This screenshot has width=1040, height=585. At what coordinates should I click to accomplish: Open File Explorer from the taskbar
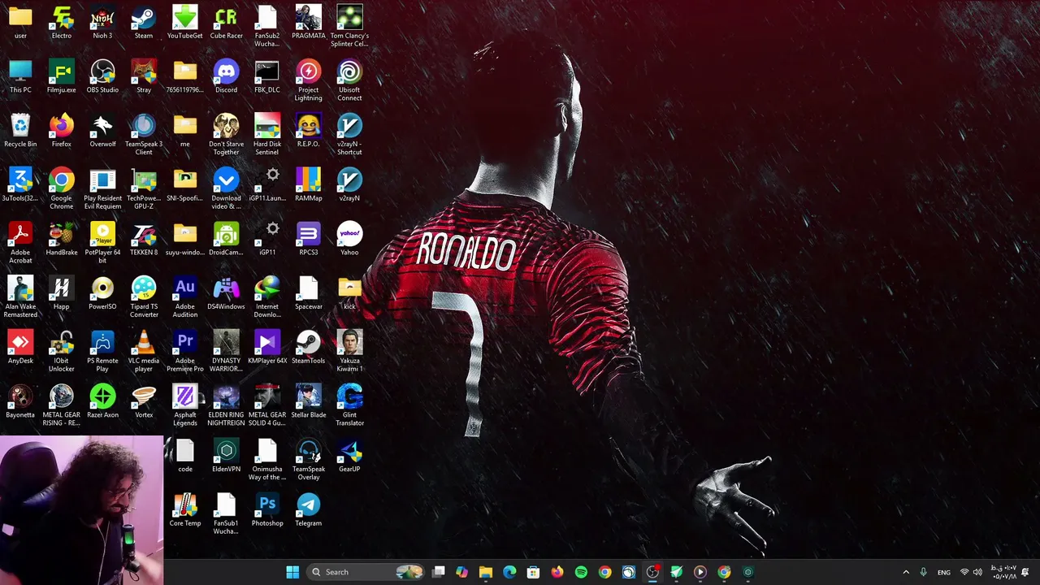[486, 572]
